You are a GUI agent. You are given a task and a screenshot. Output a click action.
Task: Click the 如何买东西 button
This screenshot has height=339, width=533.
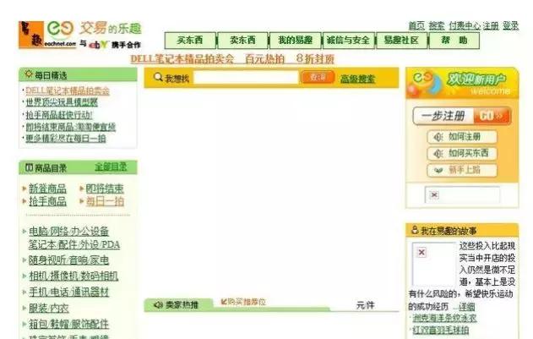pyautogui.click(x=462, y=153)
